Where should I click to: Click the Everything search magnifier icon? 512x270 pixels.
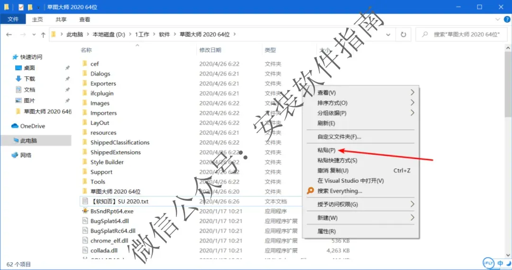pyautogui.click(x=311, y=191)
